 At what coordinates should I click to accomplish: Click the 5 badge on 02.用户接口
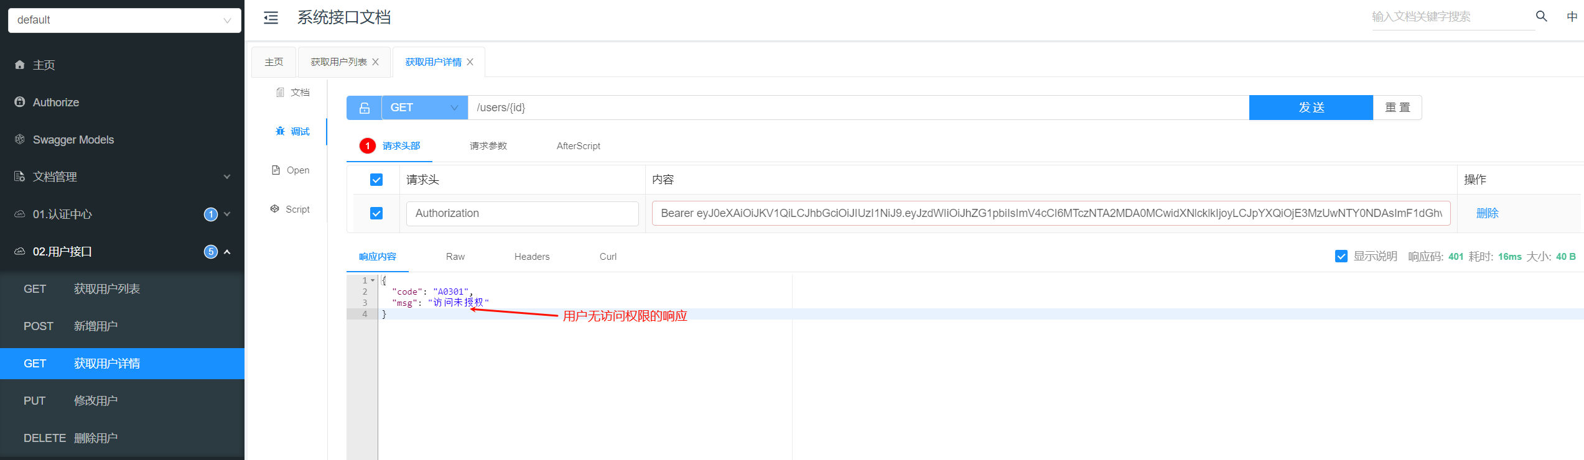click(x=211, y=252)
